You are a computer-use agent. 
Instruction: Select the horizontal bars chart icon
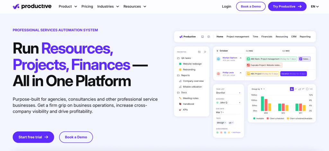click(303, 89)
